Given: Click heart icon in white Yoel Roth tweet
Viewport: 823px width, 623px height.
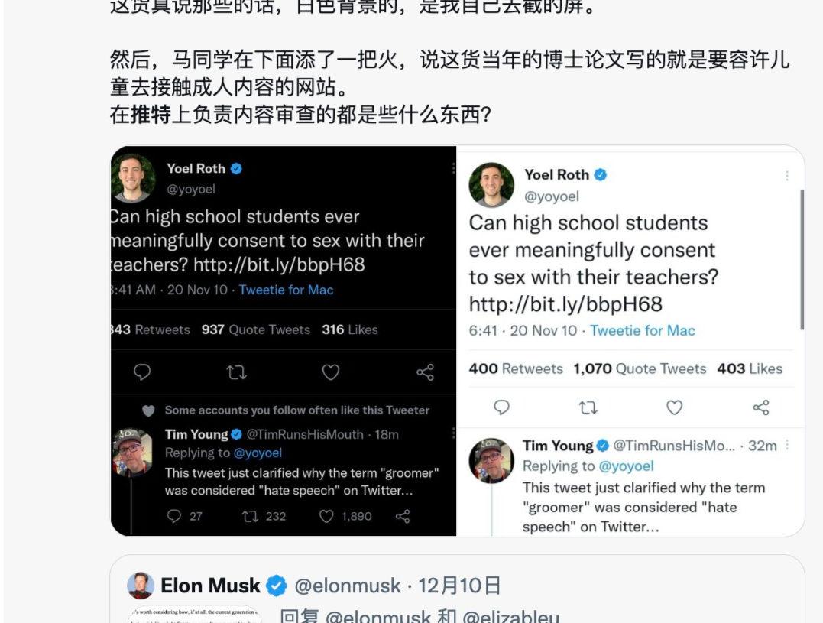Looking at the screenshot, I should coord(674,407).
